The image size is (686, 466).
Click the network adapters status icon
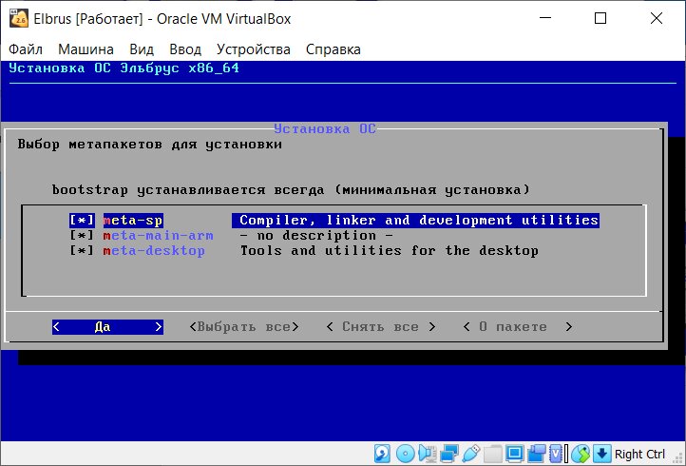[x=449, y=454]
